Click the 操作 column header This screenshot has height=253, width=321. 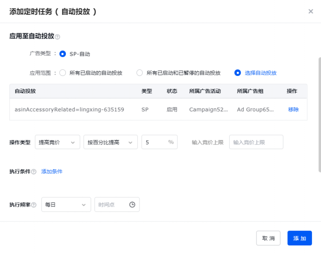click(292, 91)
